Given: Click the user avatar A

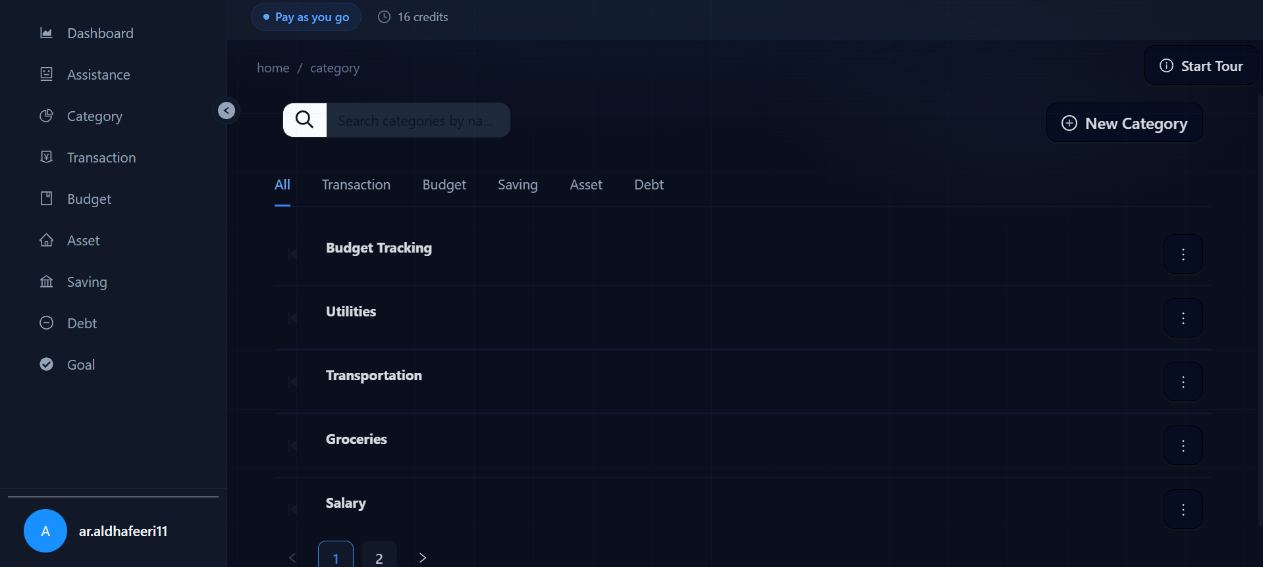Looking at the screenshot, I should [45, 531].
